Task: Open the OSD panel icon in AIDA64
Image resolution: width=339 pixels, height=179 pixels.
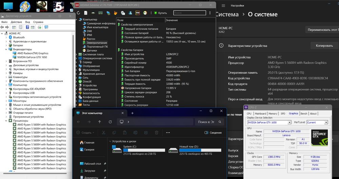Action: tap(138, 13)
